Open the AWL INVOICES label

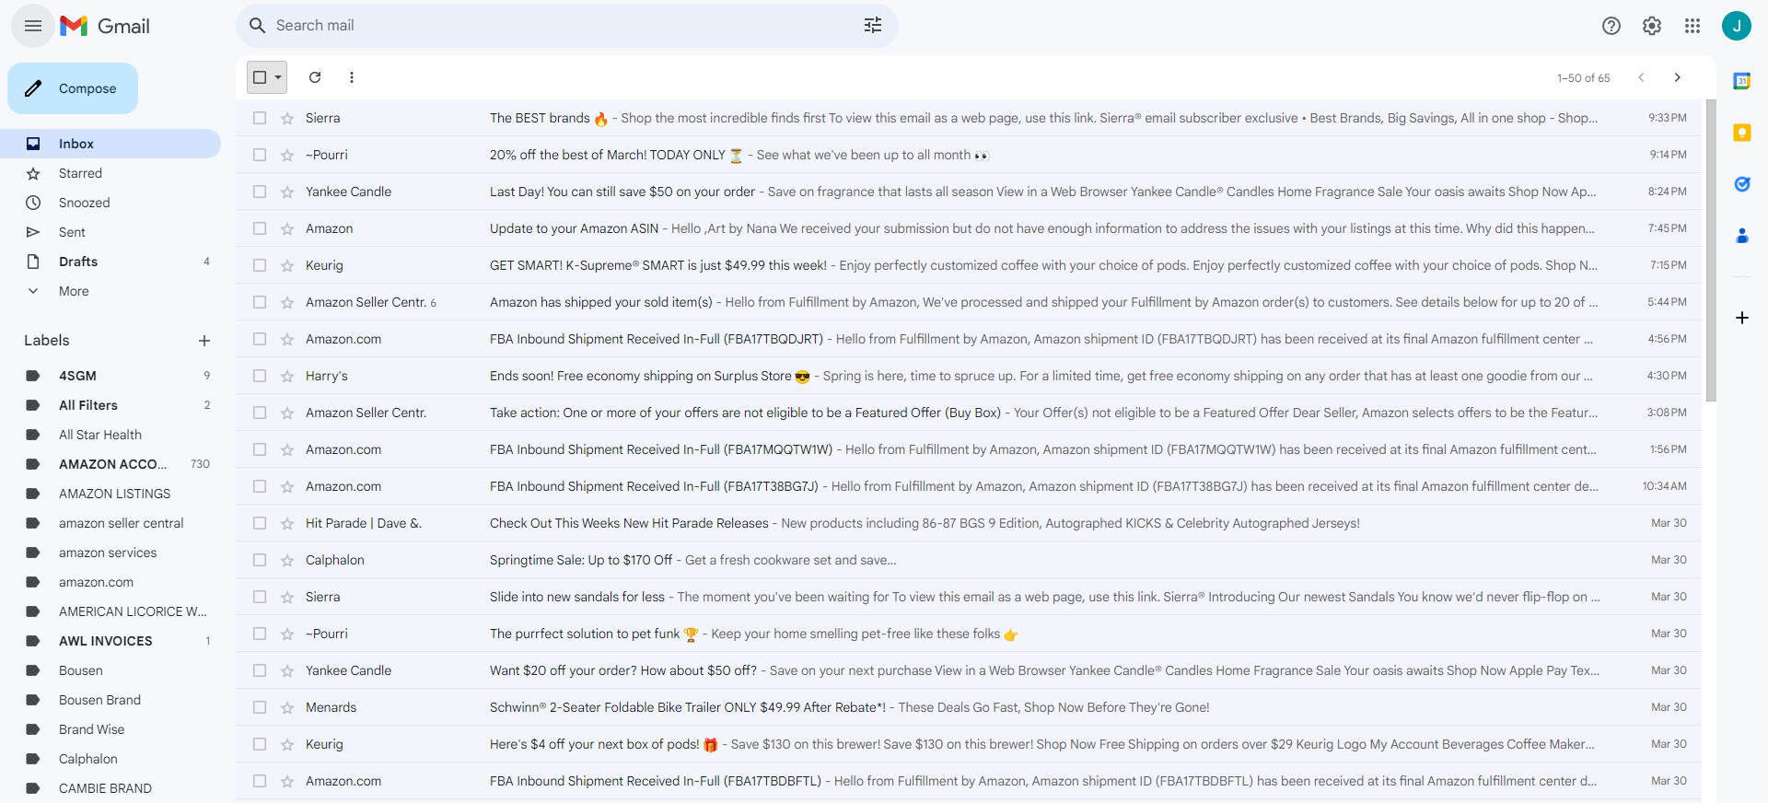click(110, 641)
